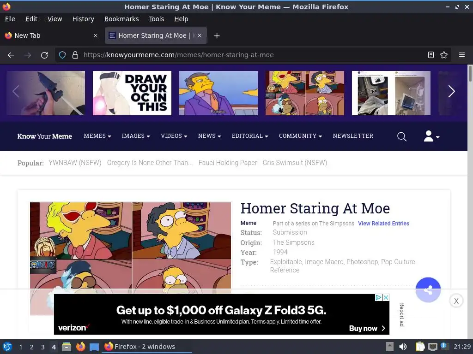Open the Edit menu
This screenshot has width=473, height=354.
31,19
